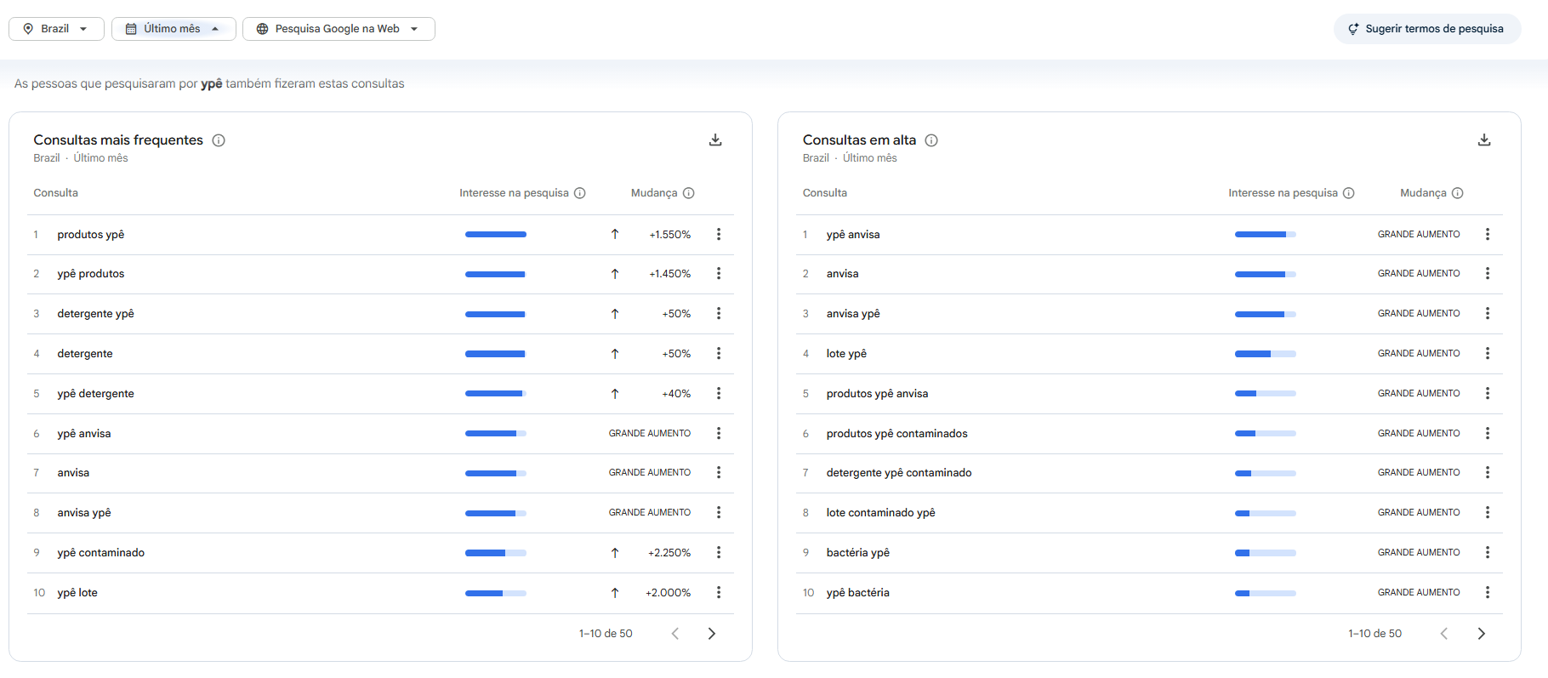The height and width of the screenshot is (678, 1548).
Task: Open the ypê contaminado query
Action: point(101,553)
